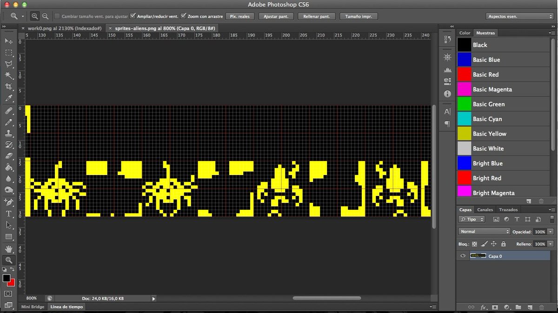The image size is (558, 313).
Task: Toggle Quick Mask mode
Action: (x=8, y=294)
